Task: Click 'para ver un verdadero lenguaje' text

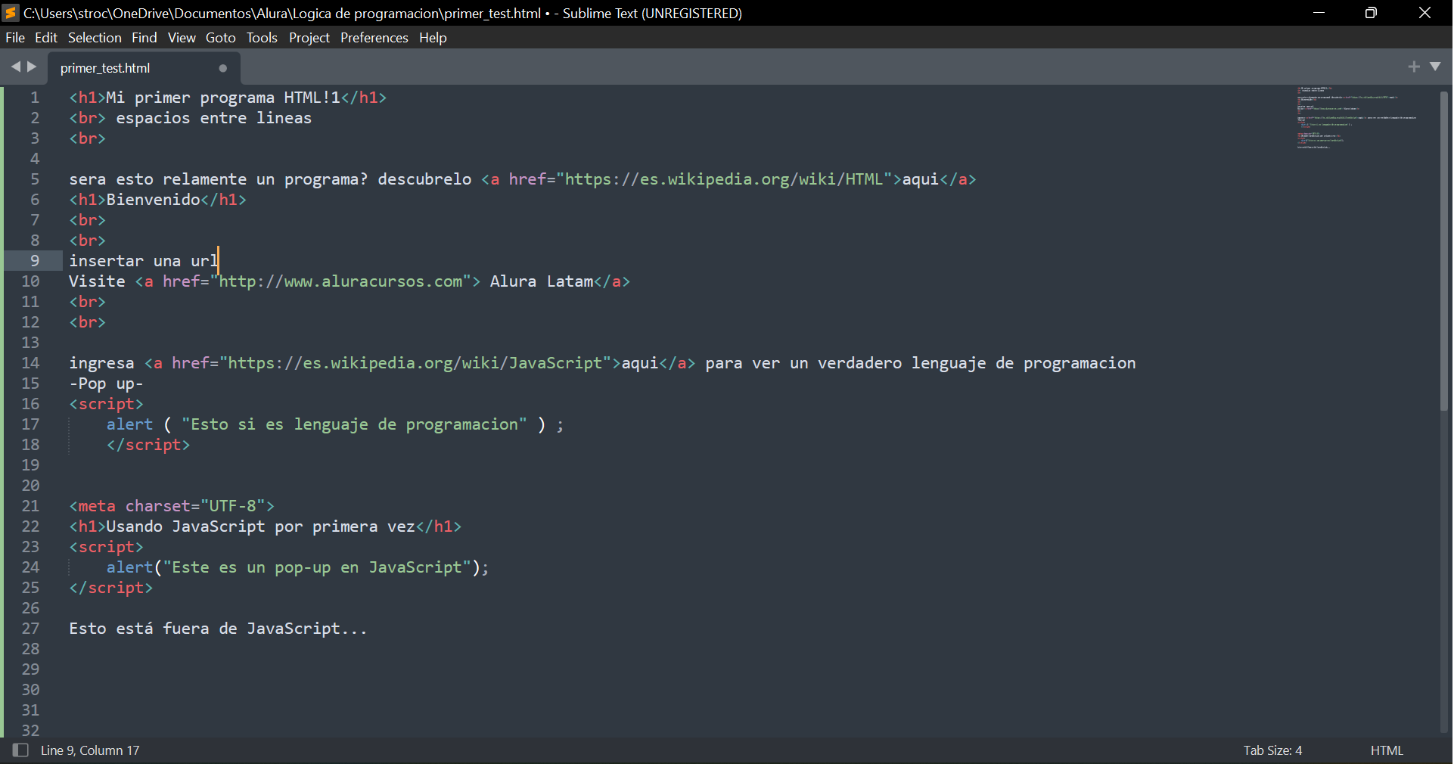Action: point(846,363)
